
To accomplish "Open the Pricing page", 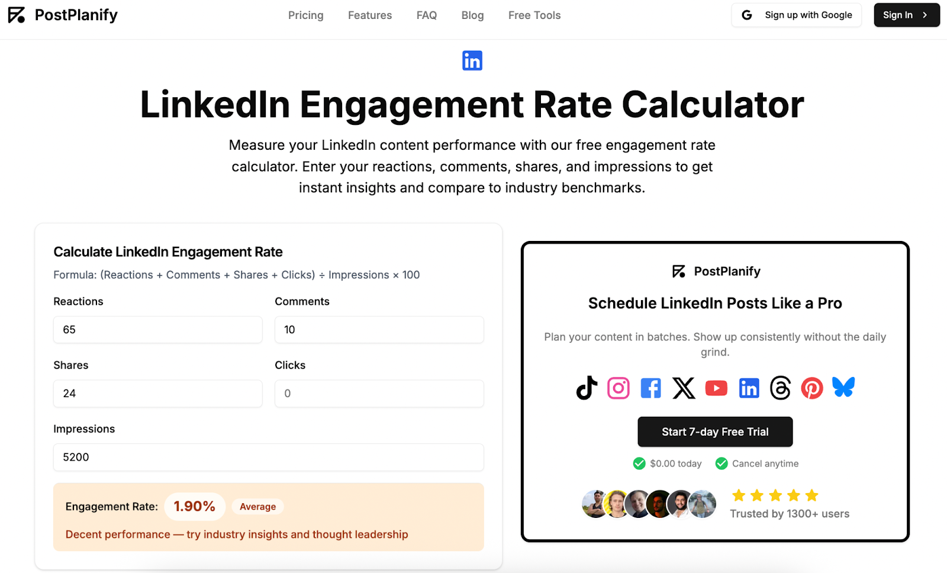I will (x=305, y=15).
